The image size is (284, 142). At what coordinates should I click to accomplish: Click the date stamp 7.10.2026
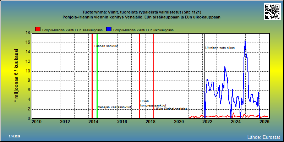pyautogui.click(x=14, y=136)
